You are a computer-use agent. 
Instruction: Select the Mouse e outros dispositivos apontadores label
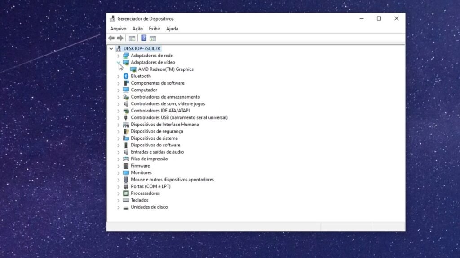click(x=172, y=180)
